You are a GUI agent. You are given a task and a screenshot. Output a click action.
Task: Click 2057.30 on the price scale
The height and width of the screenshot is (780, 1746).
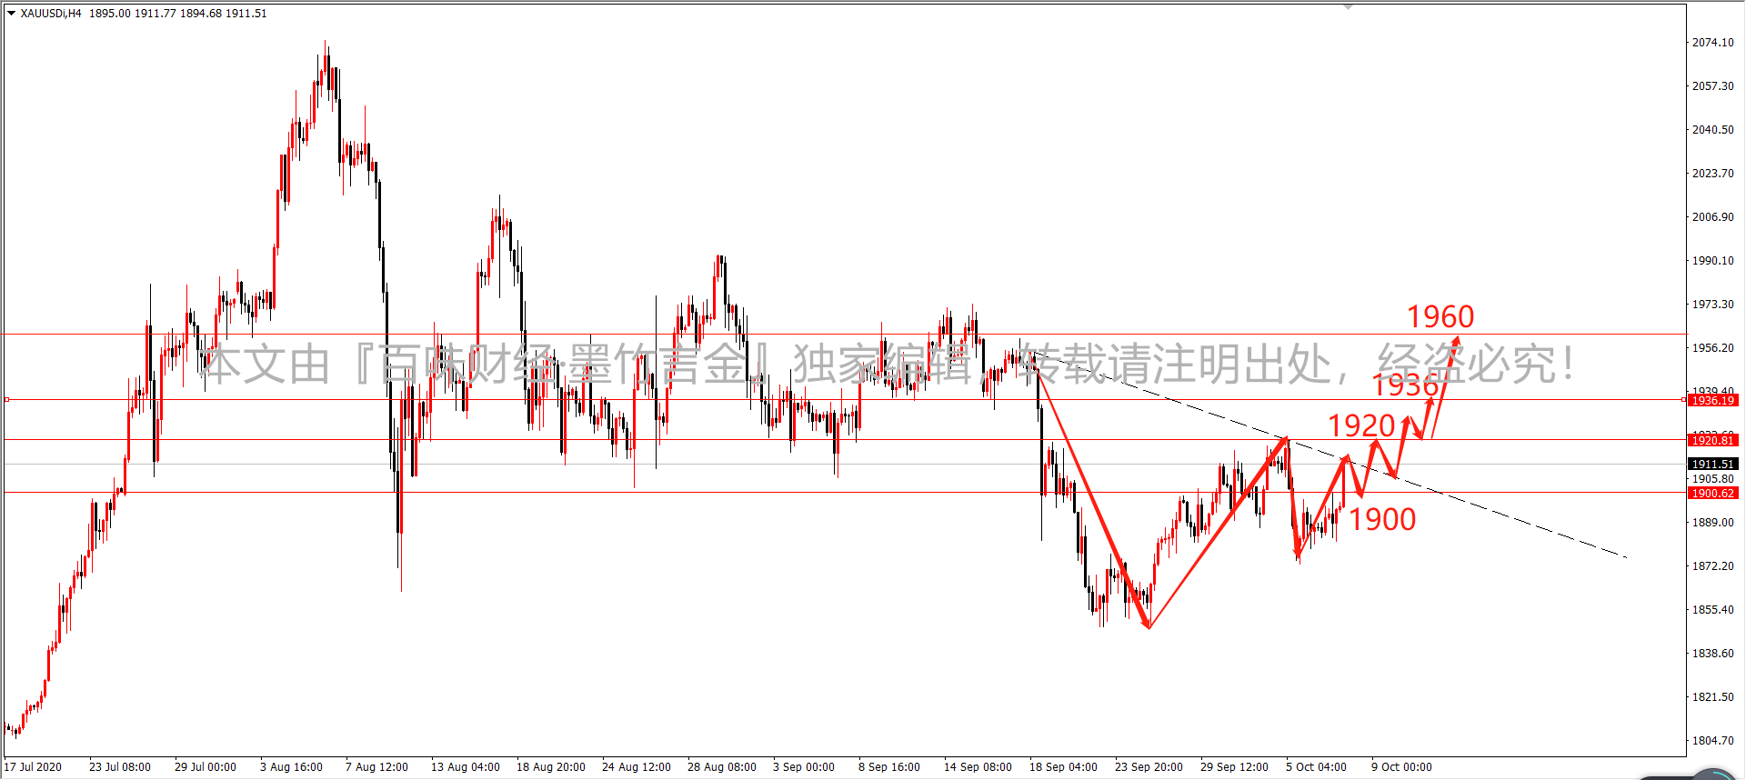(x=1712, y=86)
